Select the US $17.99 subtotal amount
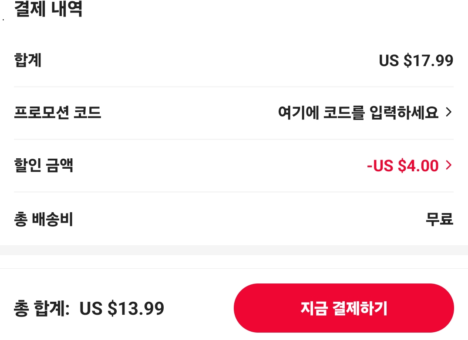The width and height of the screenshot is (468, 340). point(416,60)
